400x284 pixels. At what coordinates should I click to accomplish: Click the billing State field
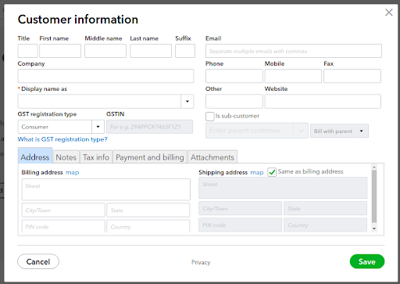coord(148,210)
